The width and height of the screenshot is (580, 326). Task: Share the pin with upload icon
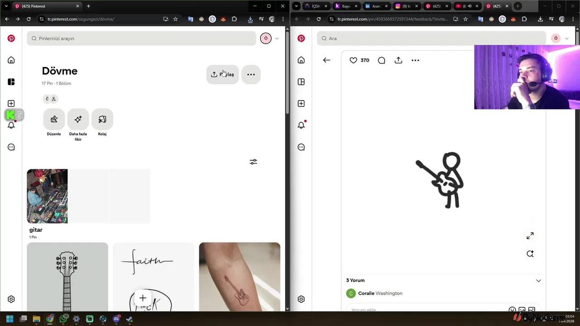coord(398,60)
